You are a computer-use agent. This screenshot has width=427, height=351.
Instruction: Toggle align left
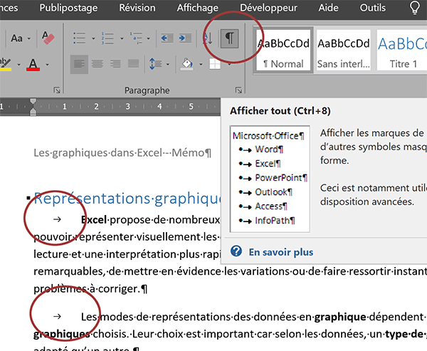[79, 64]
